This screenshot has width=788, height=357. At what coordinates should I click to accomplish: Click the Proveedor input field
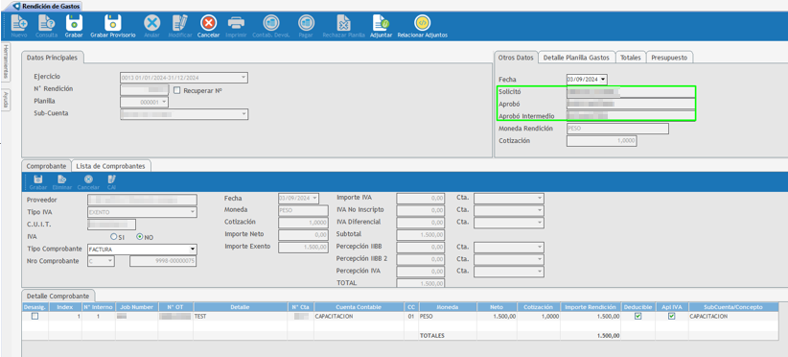coord(142,201)
